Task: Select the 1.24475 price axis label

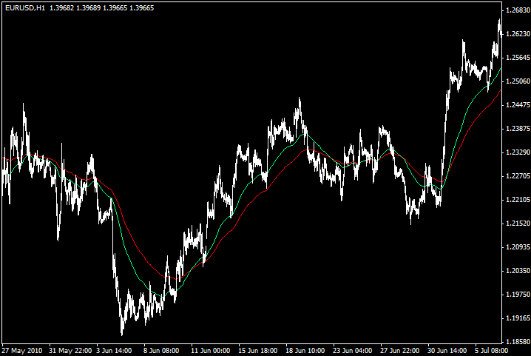Action: click(x=516, y=105)
